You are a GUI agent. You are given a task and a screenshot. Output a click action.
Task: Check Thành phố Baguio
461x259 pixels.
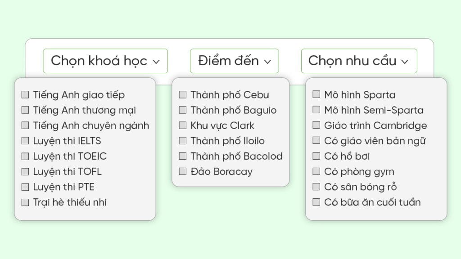click(x=183, y=110)
